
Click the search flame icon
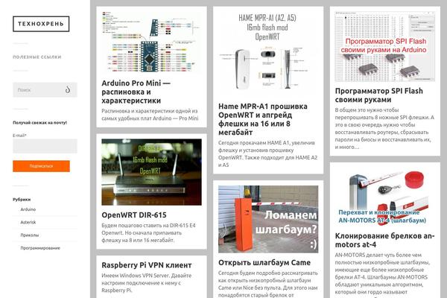pyautogui.click(x=68, y=89)
